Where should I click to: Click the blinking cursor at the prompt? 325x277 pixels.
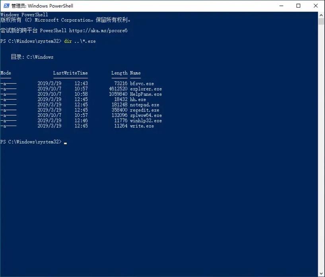[65, 143]
